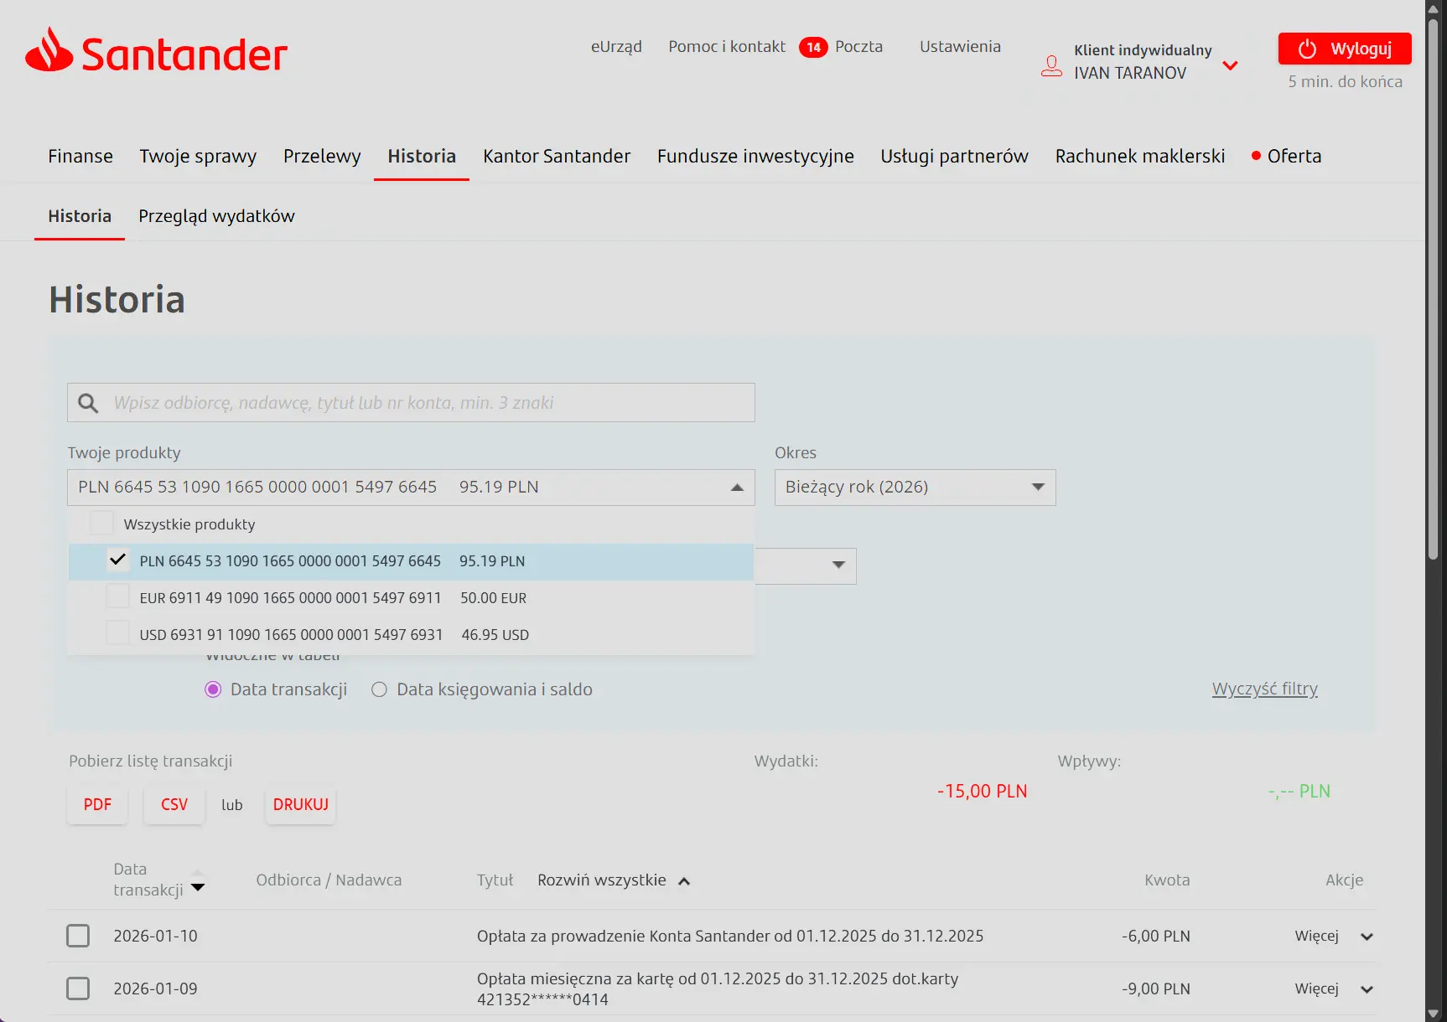Tick the EUR 6911 account checkbox
Viewport: 1447px width, 1022px height.
[x=118, y=597]
